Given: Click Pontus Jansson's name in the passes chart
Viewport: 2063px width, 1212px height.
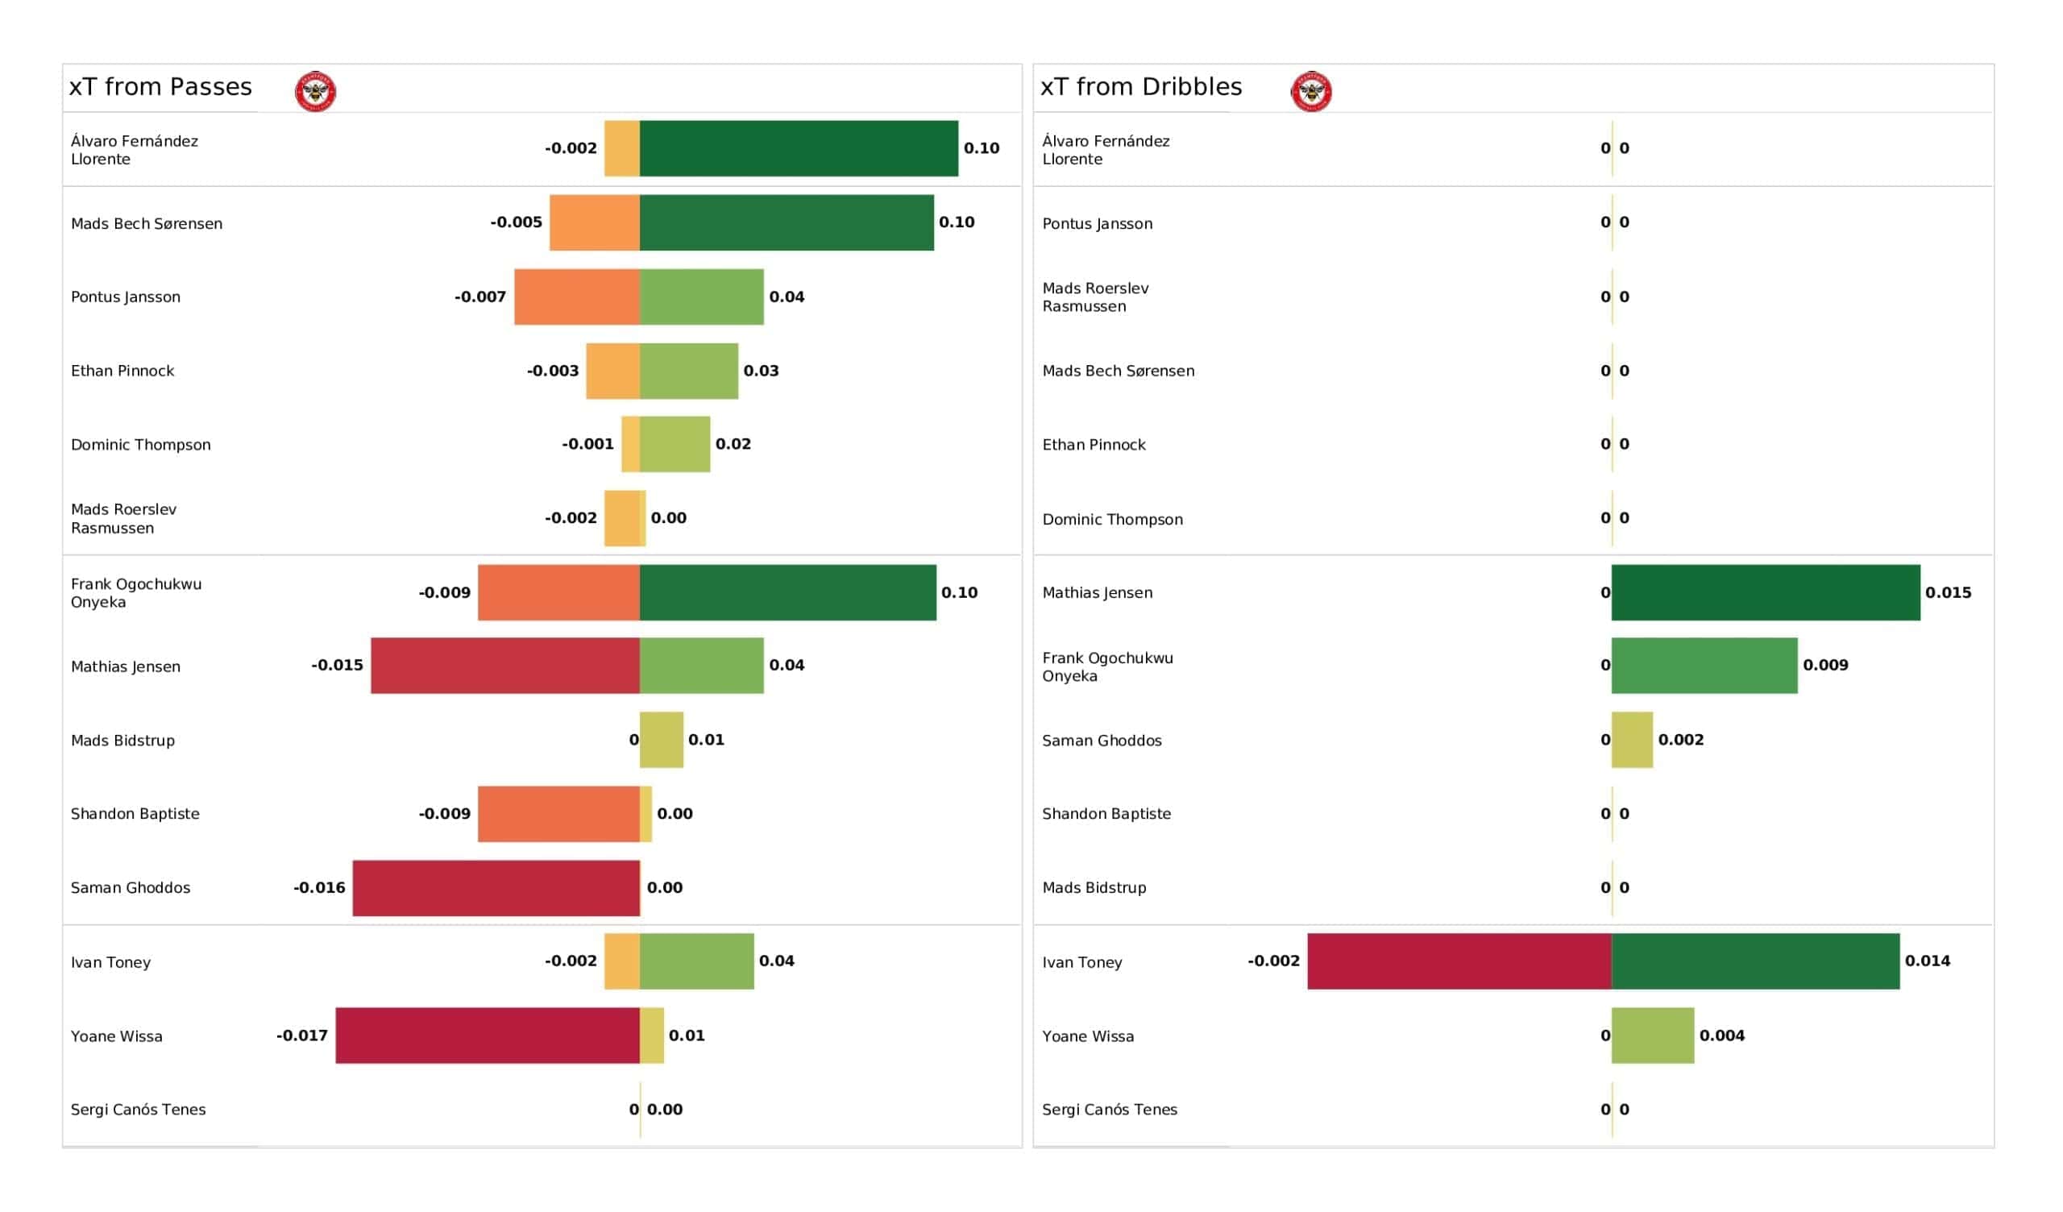Looking at the screenshot, I should [125, 297].
